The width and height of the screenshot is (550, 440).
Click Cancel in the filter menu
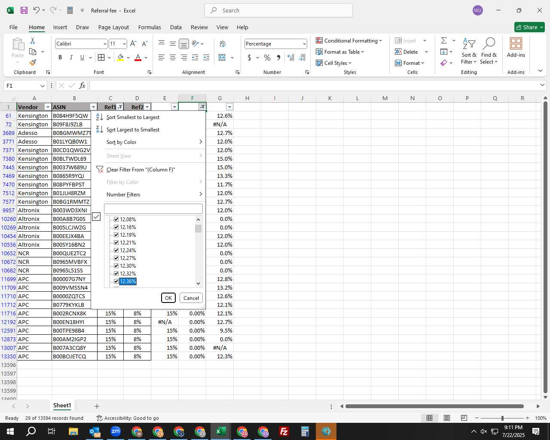click(191, 298)
